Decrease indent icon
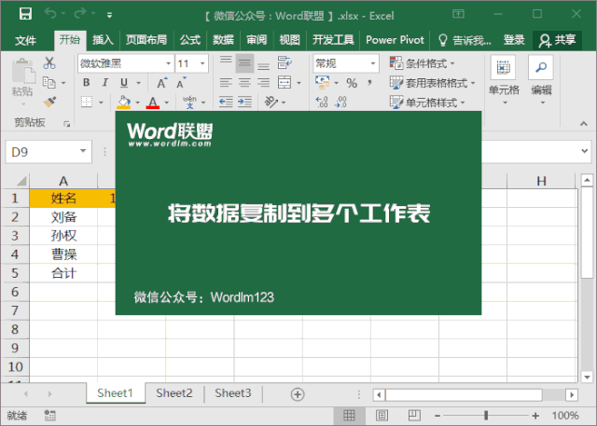597x426 pixels. (226, 102)
